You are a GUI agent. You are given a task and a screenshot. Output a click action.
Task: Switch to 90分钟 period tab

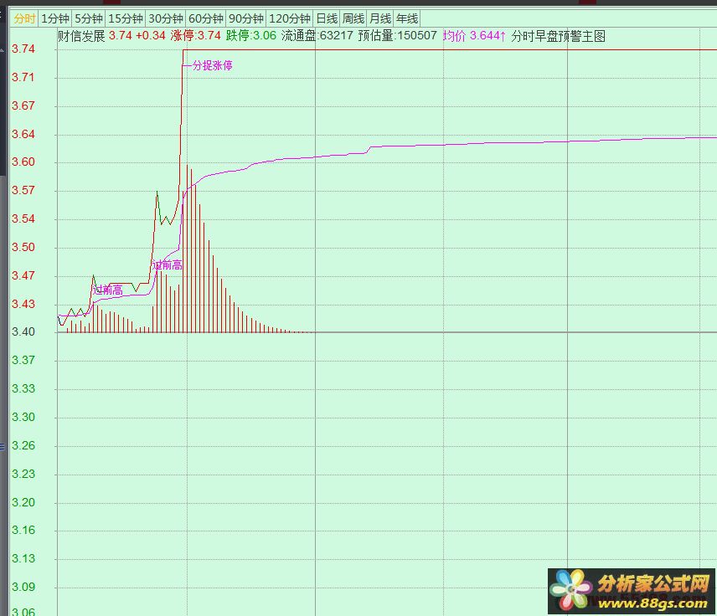(x=246, y=18)
